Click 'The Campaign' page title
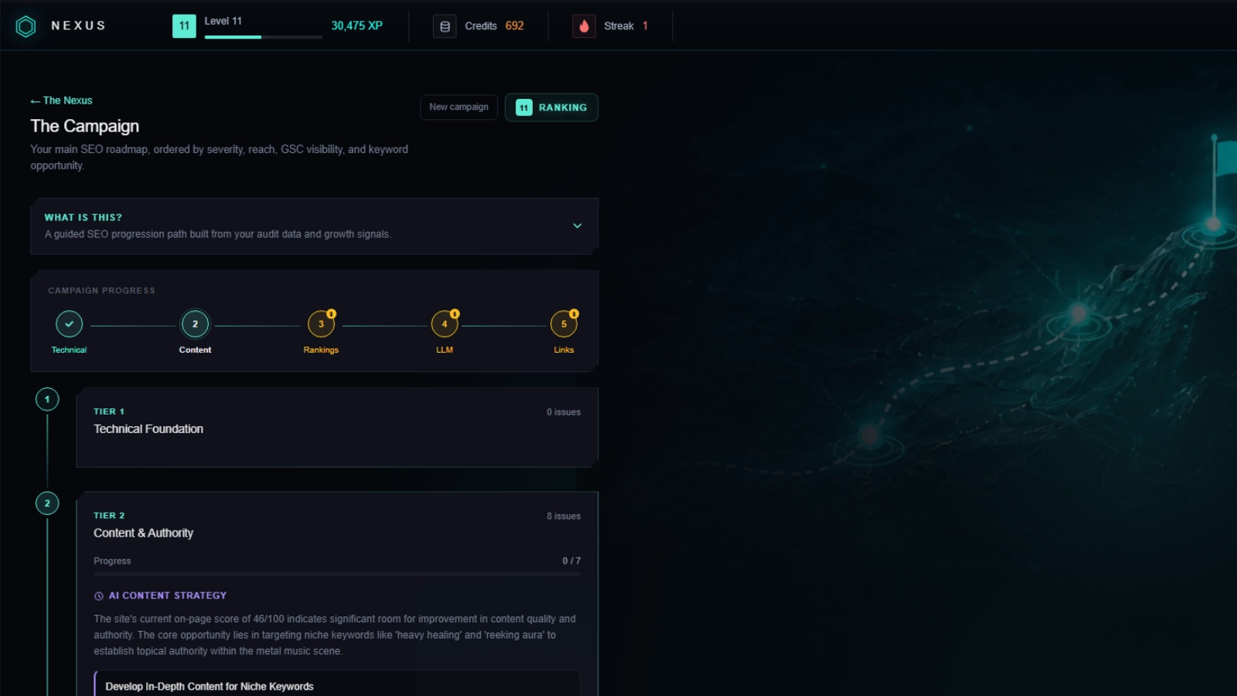This screenshot has width=1237, height=696. tap(85, 126)
